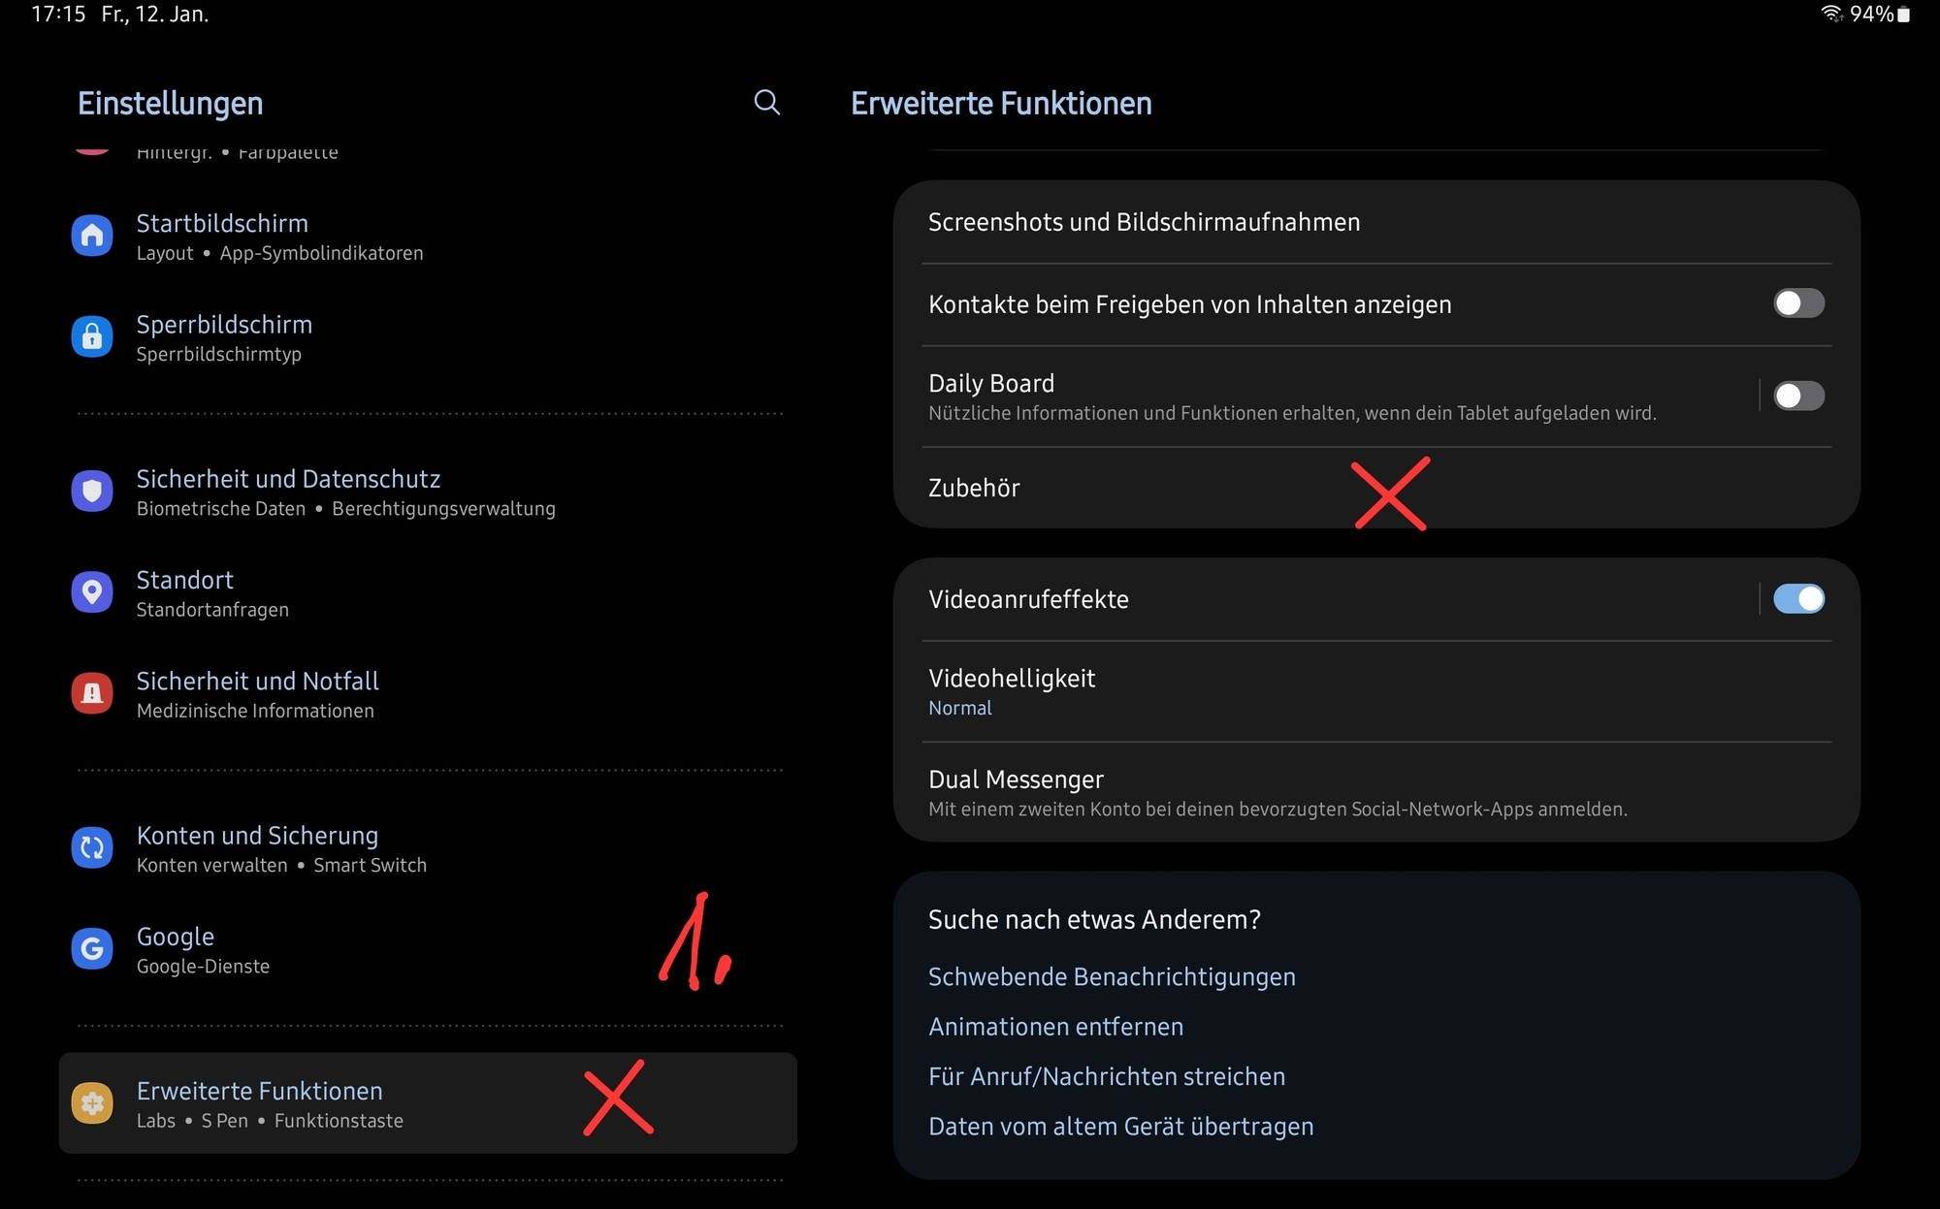The width and height of the screenshot is (1940, 1209).
Task: Open Dual Messenger settings
Action: coord(1376,792)
